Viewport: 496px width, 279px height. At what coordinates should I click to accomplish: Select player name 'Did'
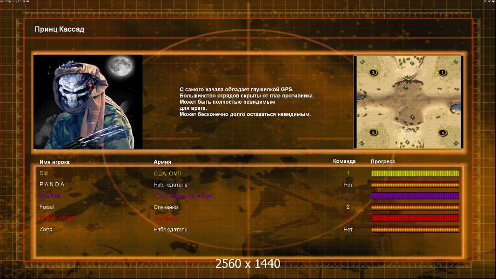(43, 173)
